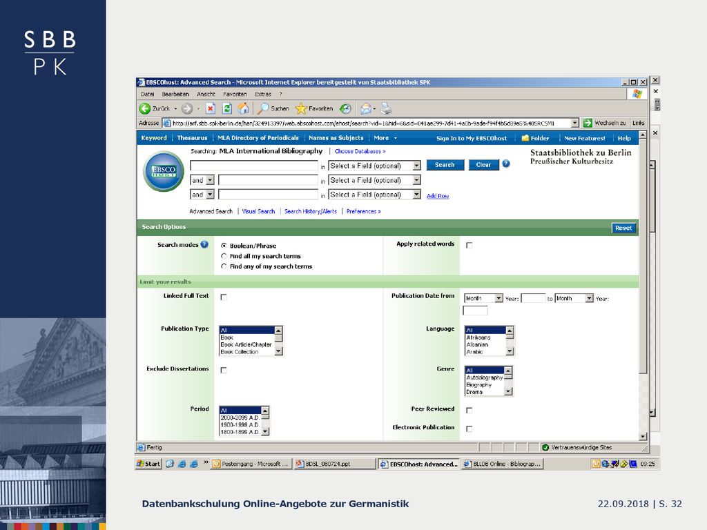Open third row Select a Field dropdown
707x530 pixels.
pos(374,194)
